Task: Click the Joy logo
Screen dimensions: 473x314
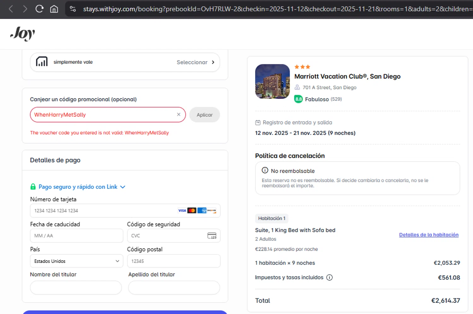Action: pos(23,33)
